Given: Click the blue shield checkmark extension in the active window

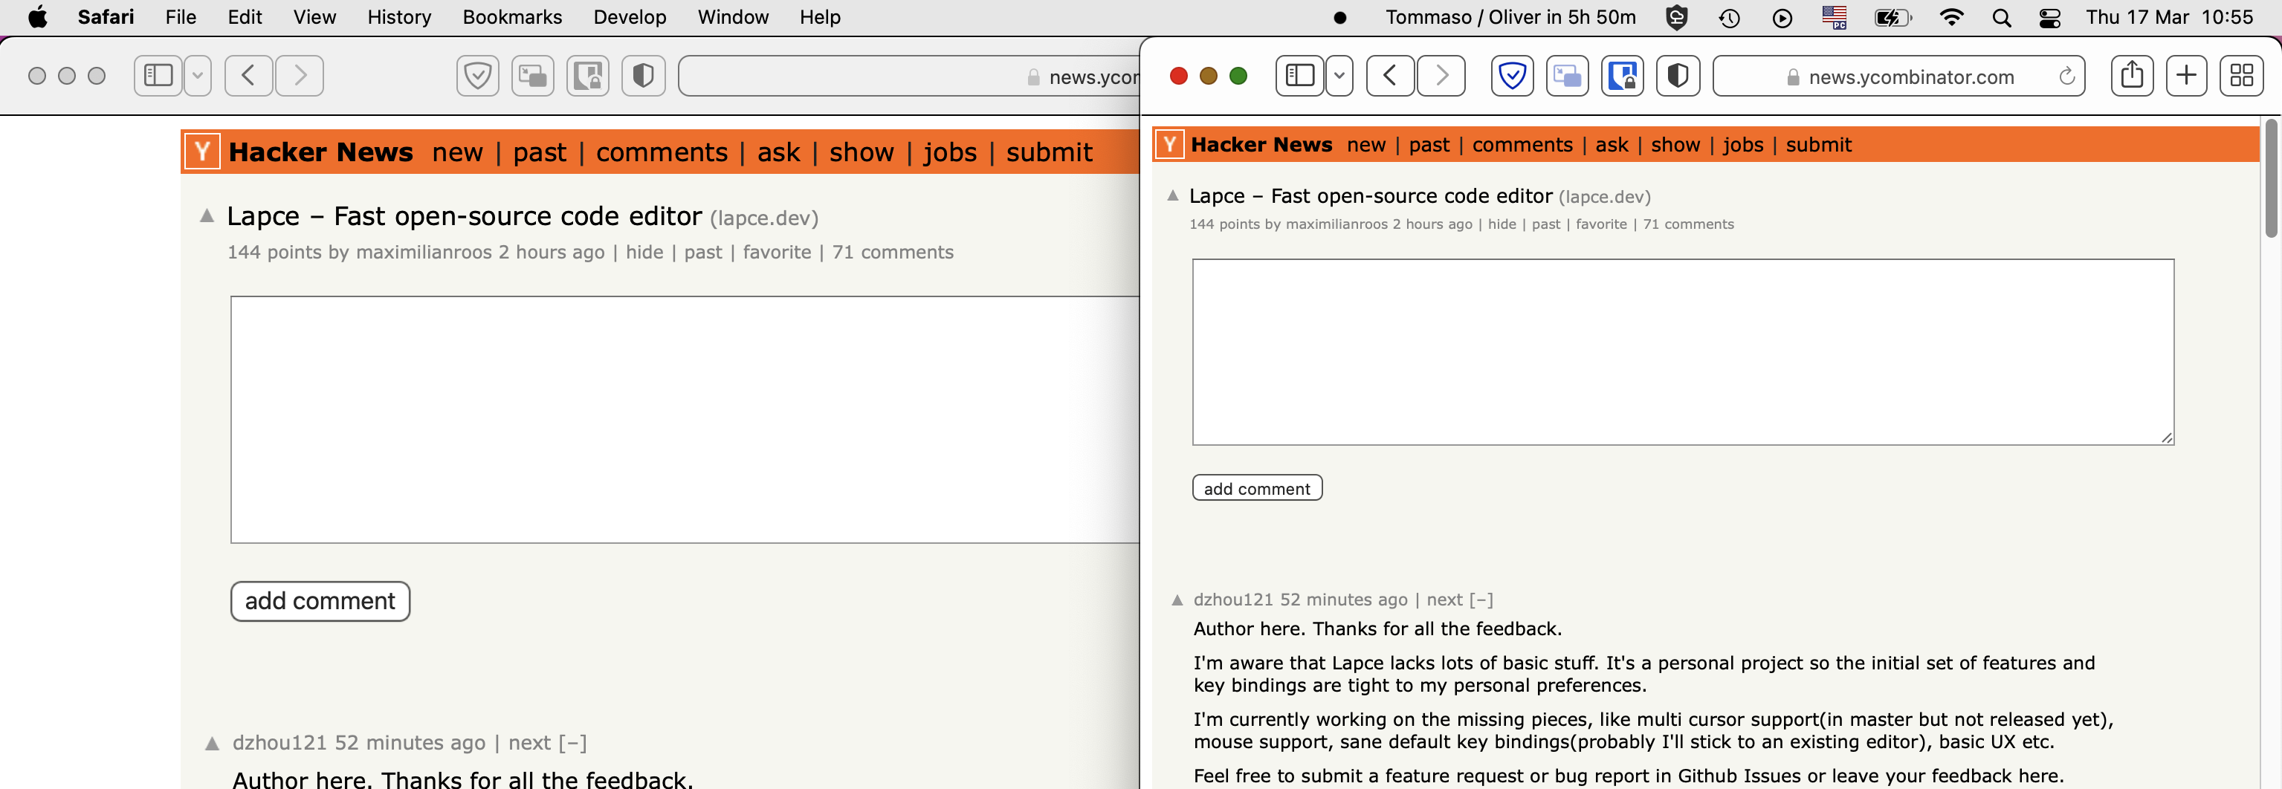Looking at the screenshot, I should point(1512,77).
